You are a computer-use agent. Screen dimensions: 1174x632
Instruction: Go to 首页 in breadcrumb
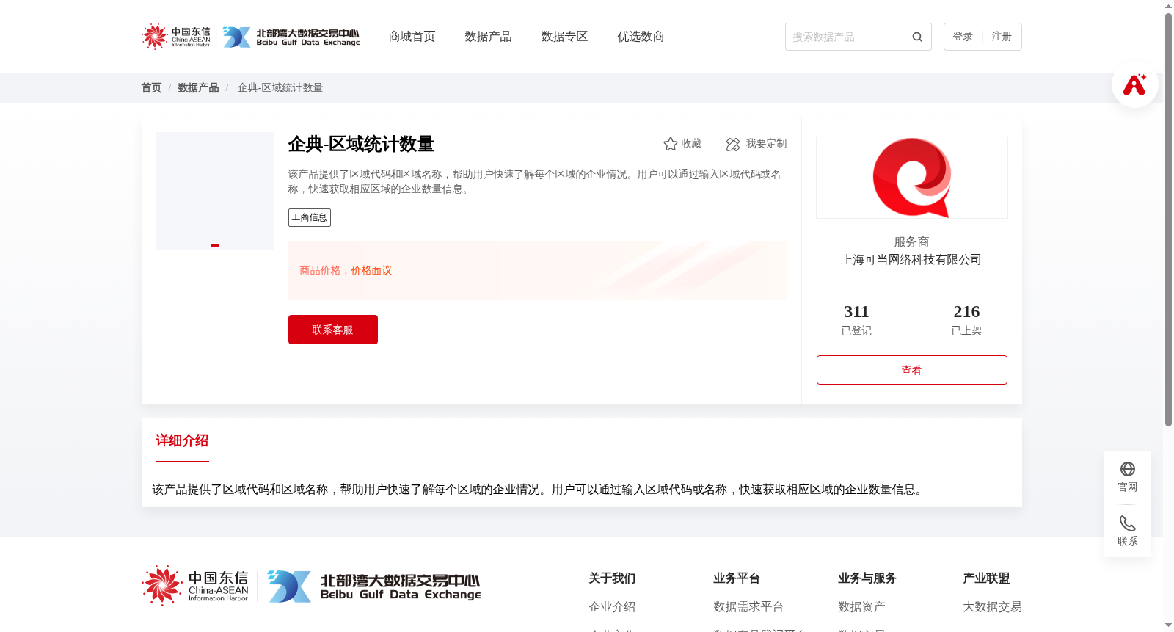point(151,88)
